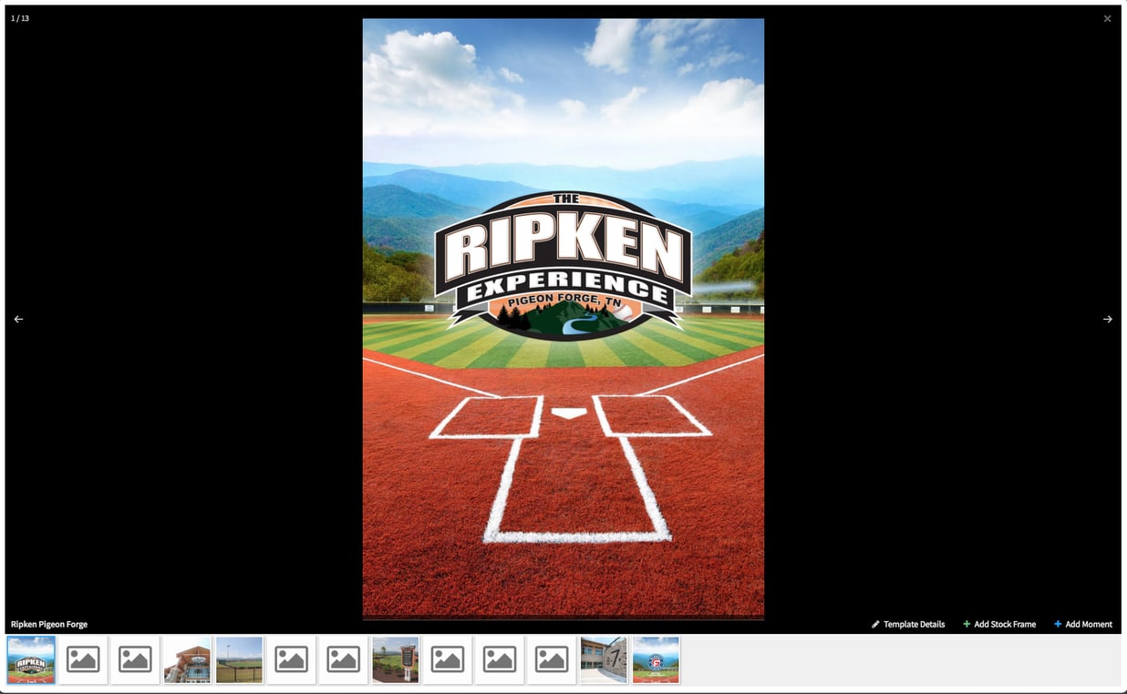The width and height of the screenshot is (1127, 694).
Task: Click Add Moment
Action: click(x=1083, y=624)
